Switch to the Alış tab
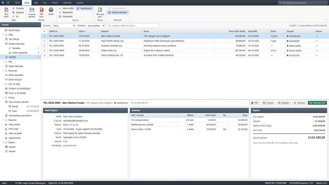The width and height of the screenshot is (329, 185). (36, 3)
